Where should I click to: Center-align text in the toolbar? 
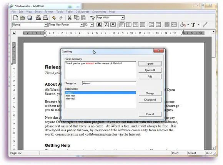[x=129, y=25]
